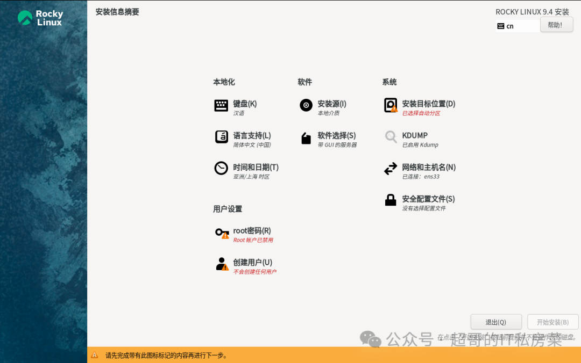Click the root密码(R) key icon
The height and width of the screenshot is (363, 581).
pos(221,234)
